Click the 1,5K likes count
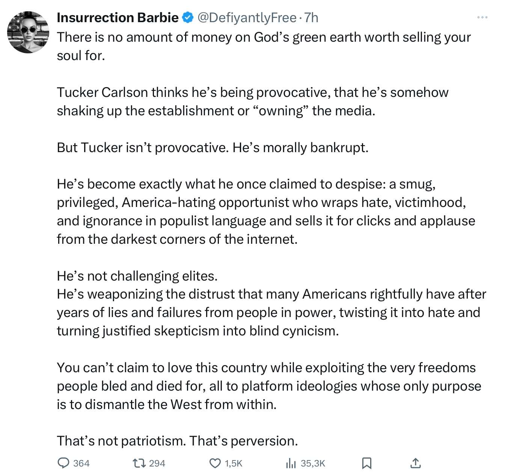This screenshot has height=474, width=520. point(234,463)
